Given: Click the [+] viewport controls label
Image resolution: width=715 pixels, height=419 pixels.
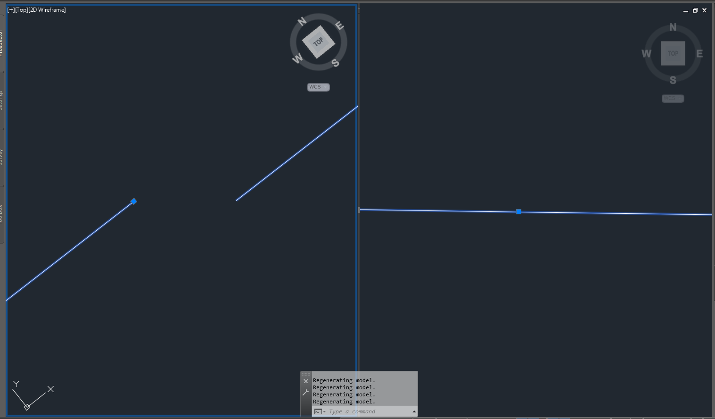Looking at the screenshot, I should [x=10, y=9].
